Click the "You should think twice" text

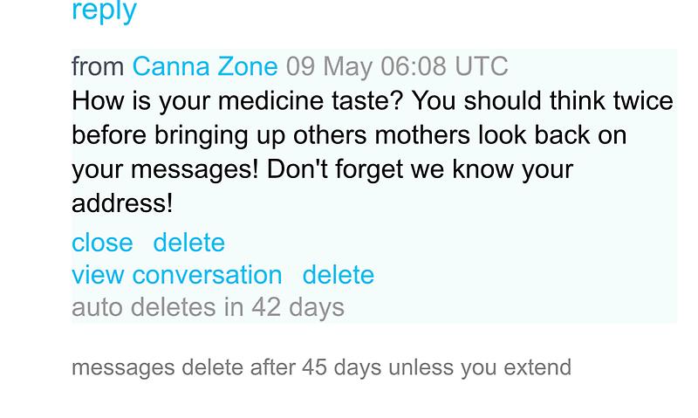click(543, 101)
